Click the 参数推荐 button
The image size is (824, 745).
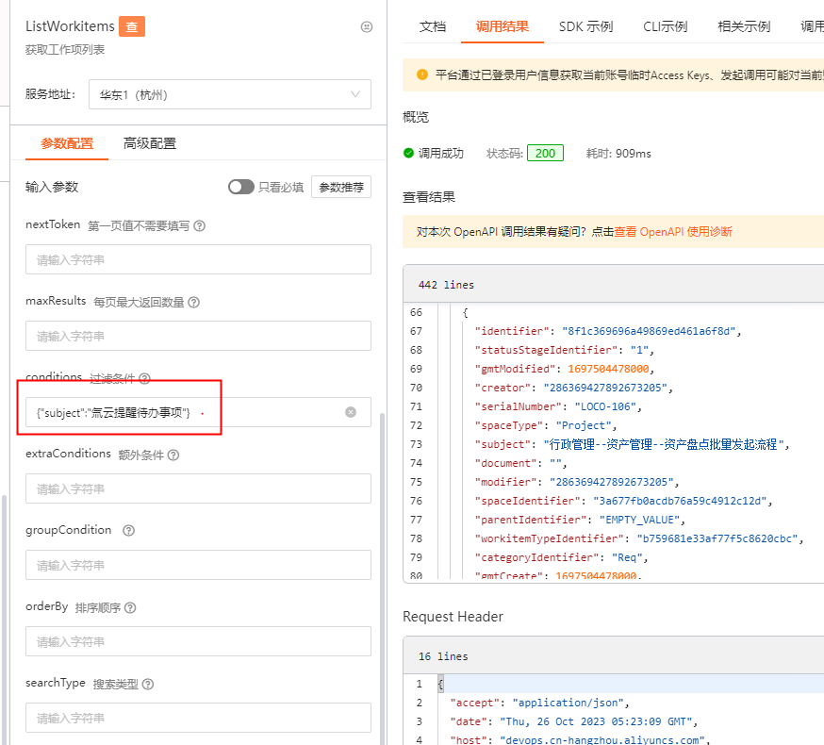pos(341,187)
